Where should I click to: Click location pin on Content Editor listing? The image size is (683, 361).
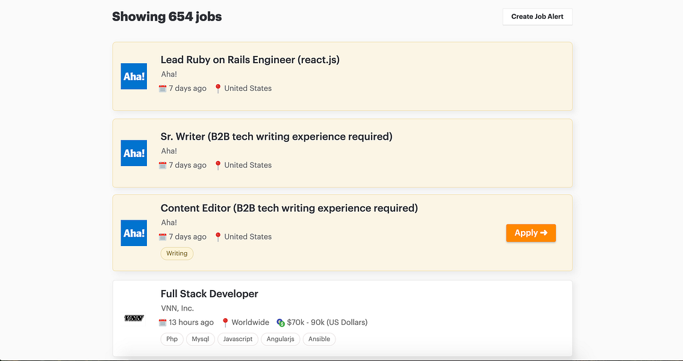(x=218, y=237)
